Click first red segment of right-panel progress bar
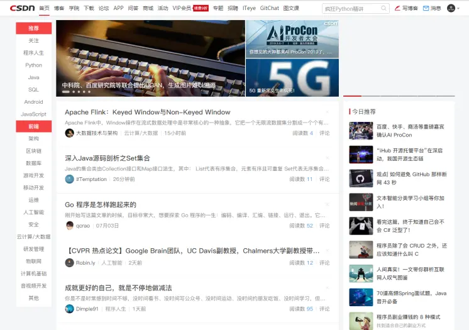The width and height of the screenshot is (469, 330). 352,96
